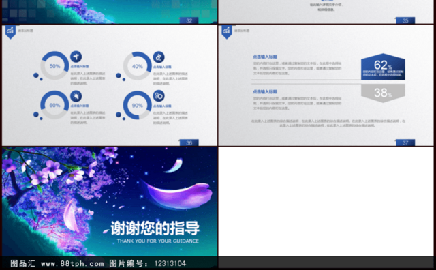
Task: Select the 40% donut chart
Action: 138,66
